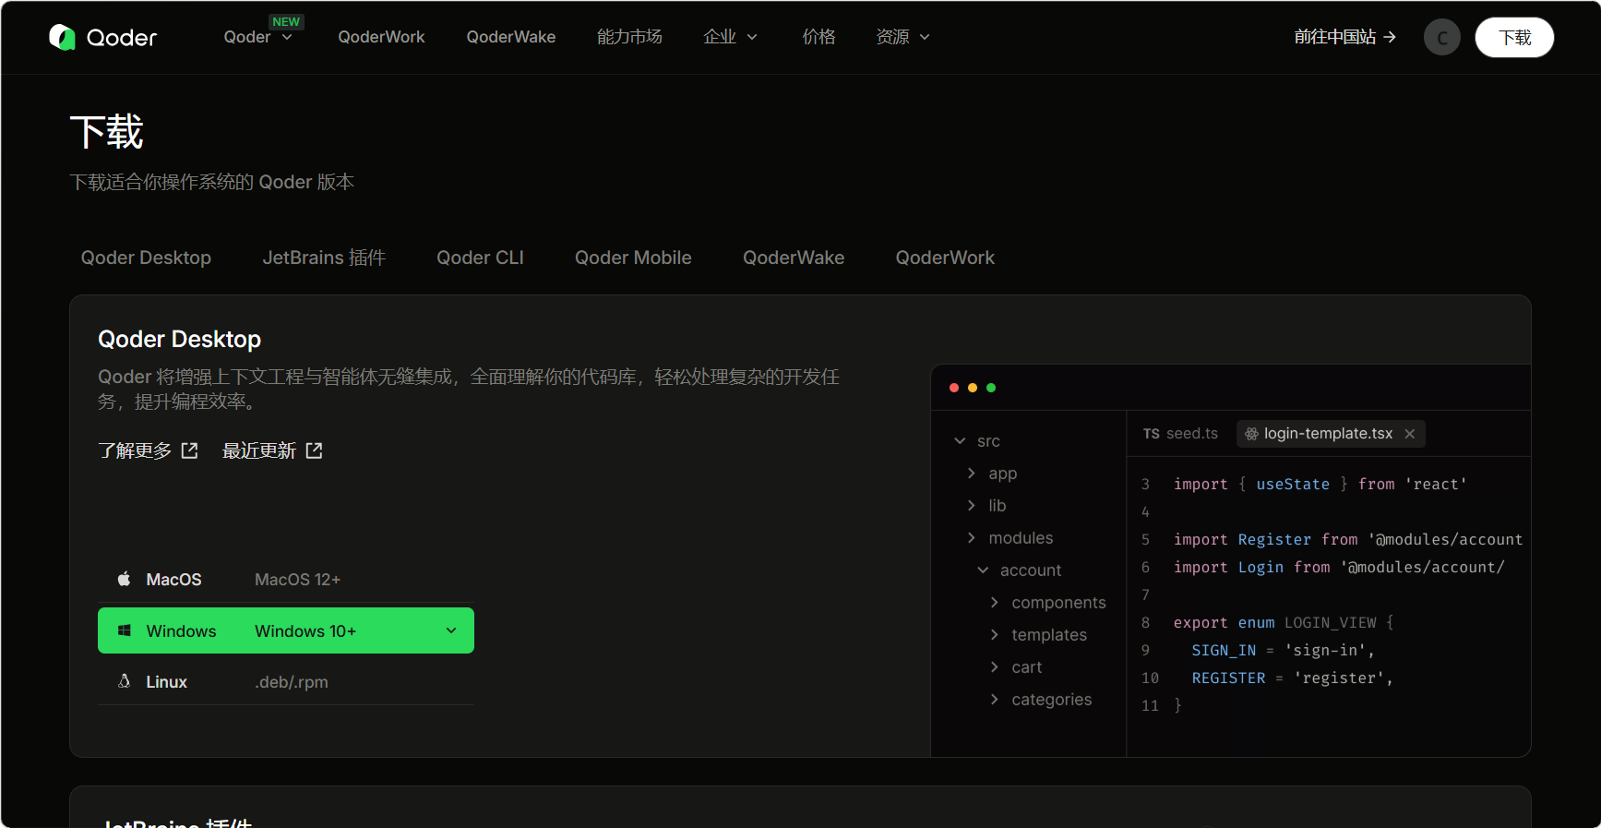Expand the app folder
The image size is (1601, 828).
click(971, 474)
